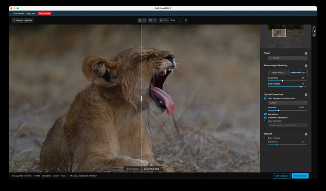Viewport: 326px width, 191px height.
Task: Open help for Optical Corrections section
Action: pos(306,95)
